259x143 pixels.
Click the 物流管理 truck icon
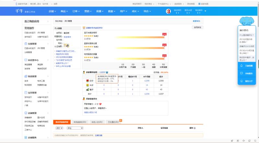(26, 76)
